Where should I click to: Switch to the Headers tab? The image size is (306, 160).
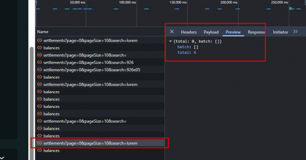pyautogui.click(x=189, y=32)
